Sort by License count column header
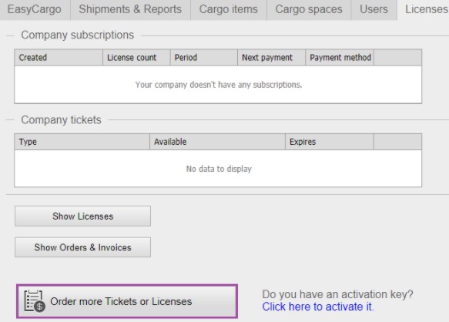Image resolution: width=449 pixels, height=322 pixels. pyautogui.click(x=136, y=58)
